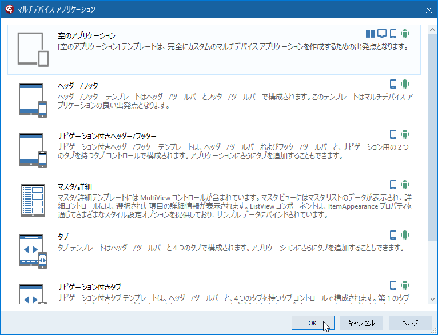The image size is (438, 335).
Task: Click phone device icon on マスタ/詳細 row
Action: (x=393, y=185)
